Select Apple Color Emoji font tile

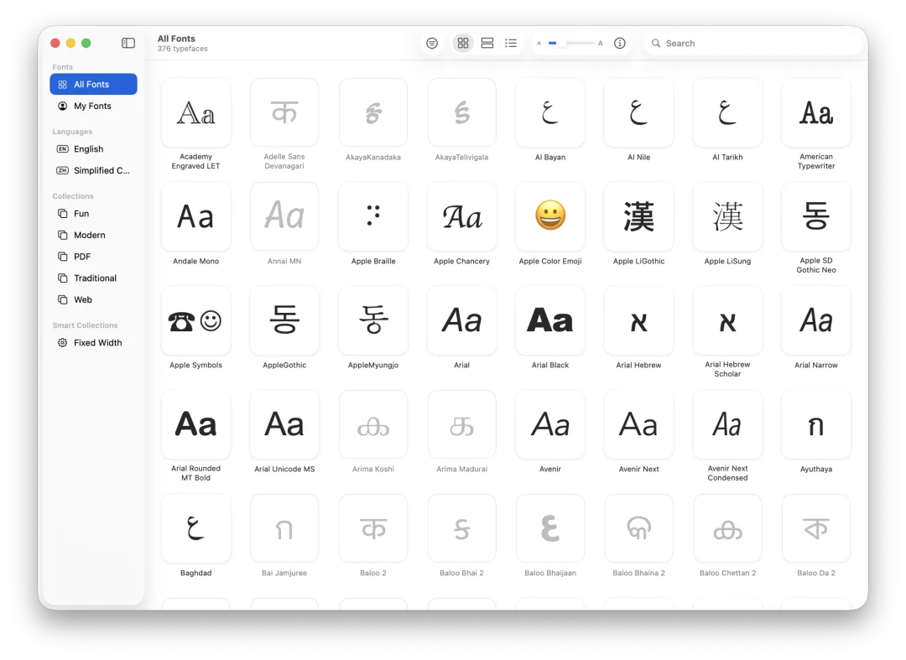(x=550, y=217)
